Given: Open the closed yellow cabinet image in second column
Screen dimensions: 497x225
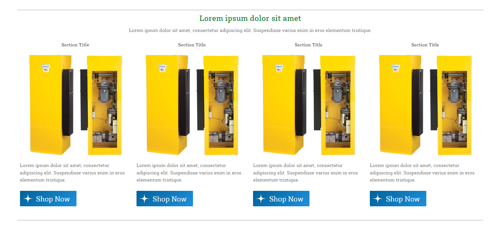Looking at the screenshot, I should (x=167, y=105).
